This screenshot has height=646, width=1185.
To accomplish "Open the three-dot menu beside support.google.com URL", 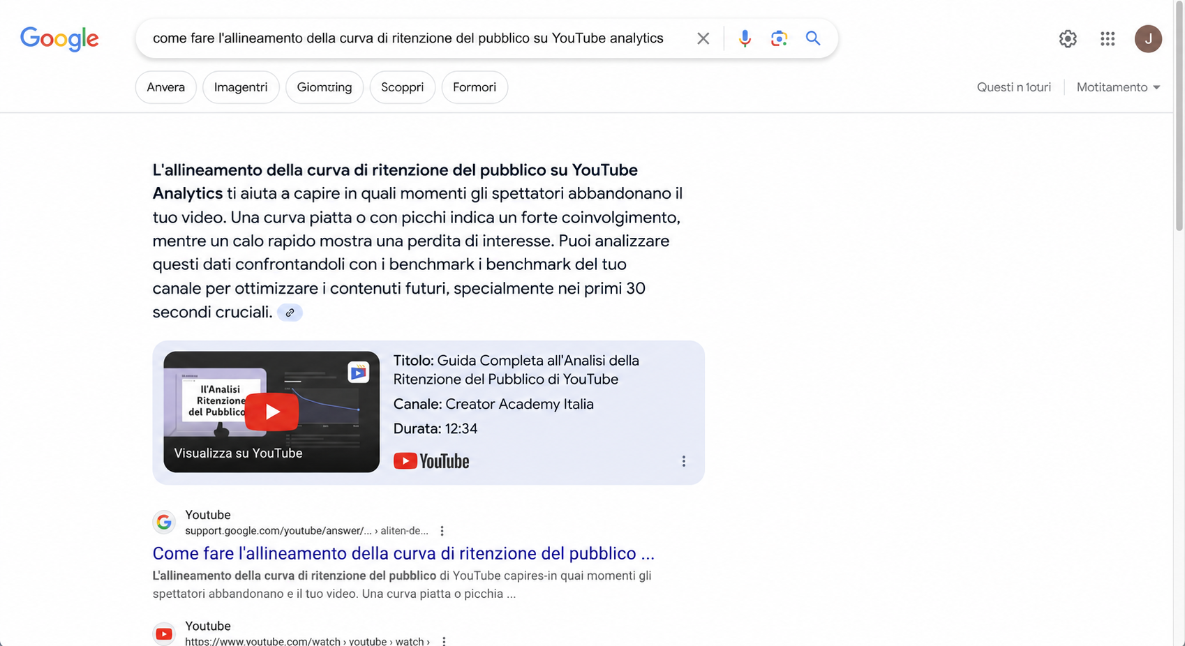I will click(x=442, y=531).
